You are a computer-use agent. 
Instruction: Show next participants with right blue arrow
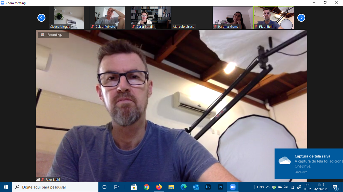301,18
